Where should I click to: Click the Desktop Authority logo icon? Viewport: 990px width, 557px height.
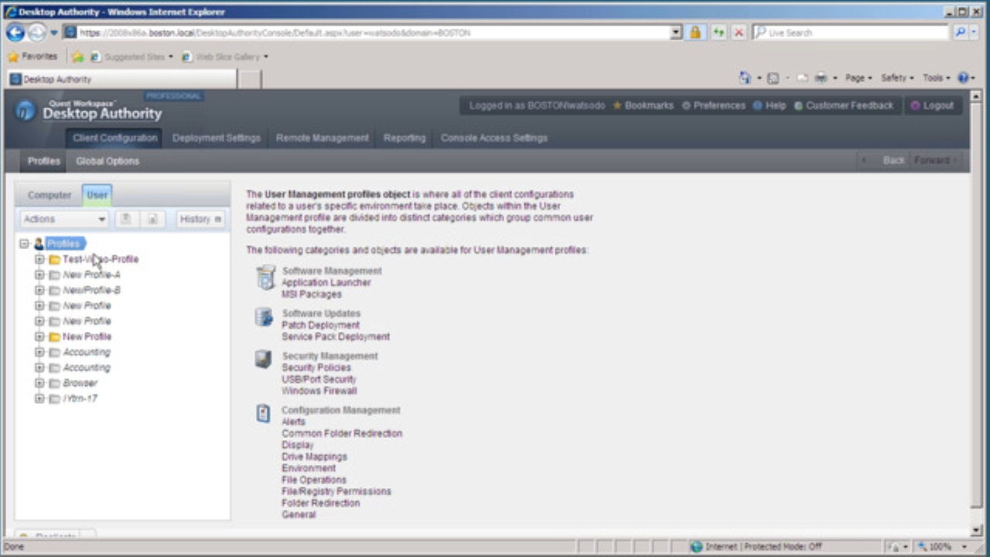[x=26, y=111]
